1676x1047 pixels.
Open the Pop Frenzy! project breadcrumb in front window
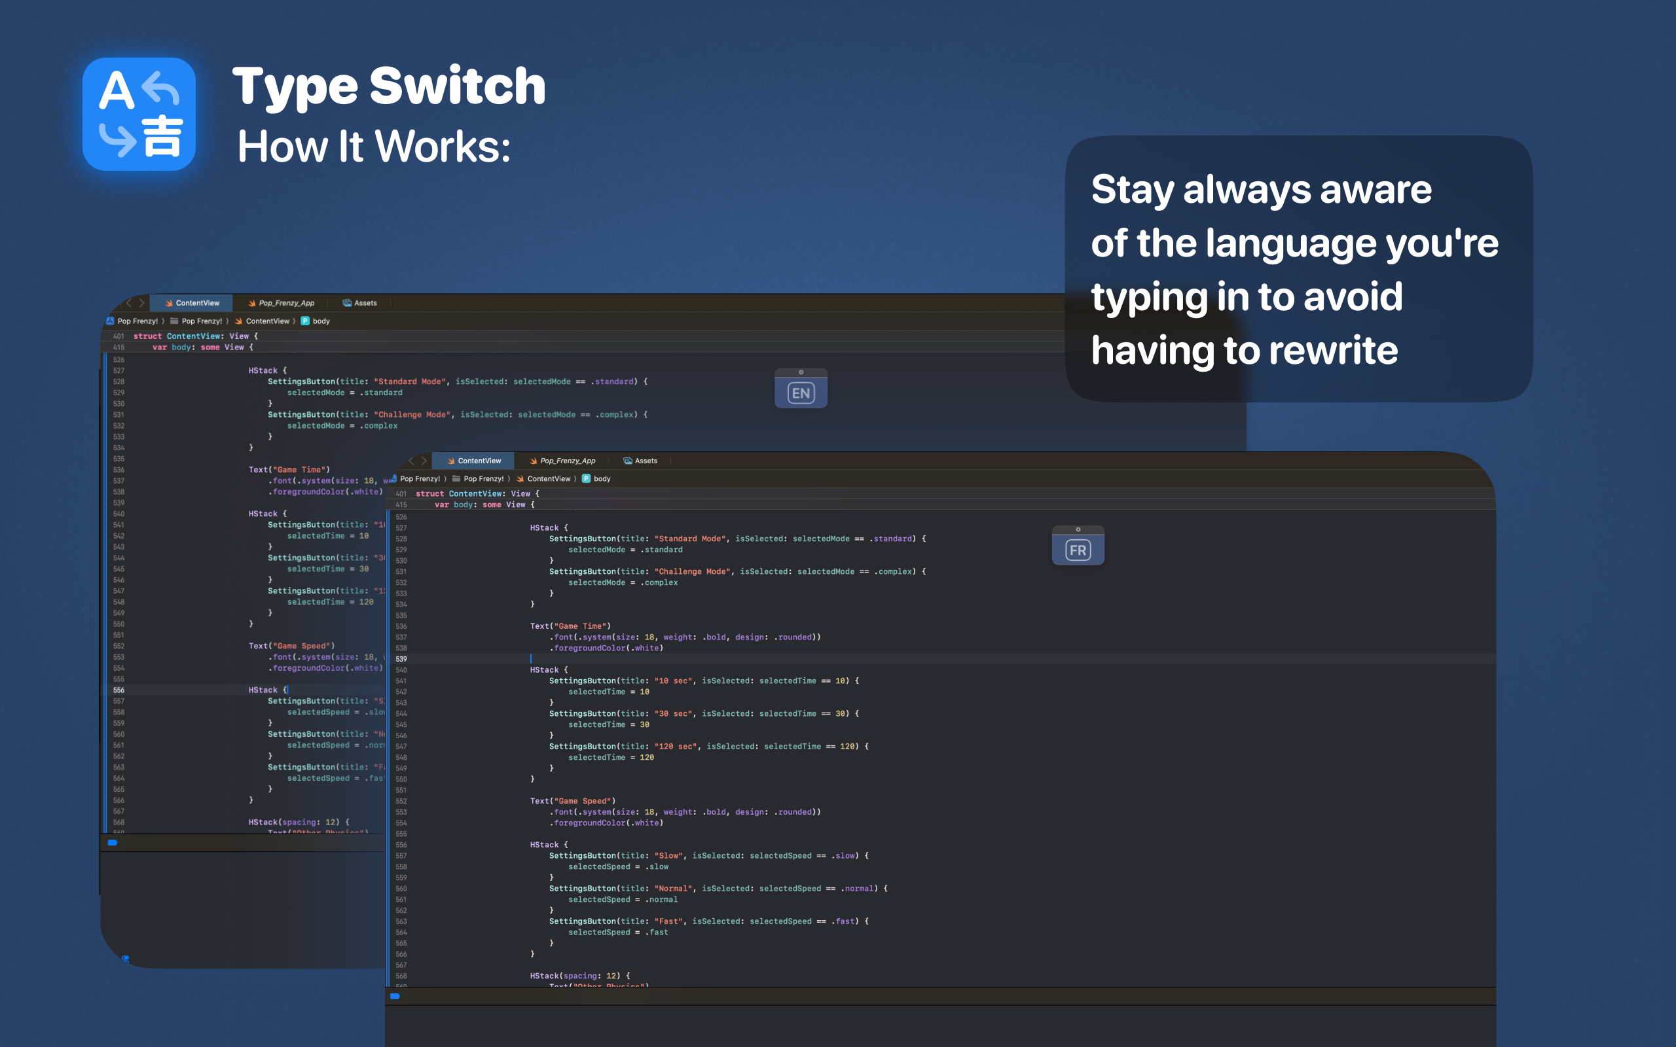coord(415,478)
